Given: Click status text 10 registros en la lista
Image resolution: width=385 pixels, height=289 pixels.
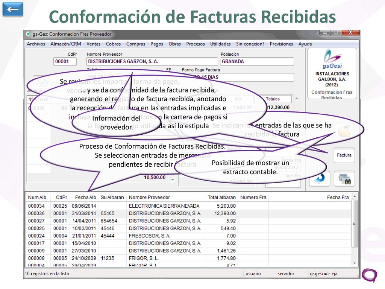Looking at the screenshot, I should coord(47,274).
